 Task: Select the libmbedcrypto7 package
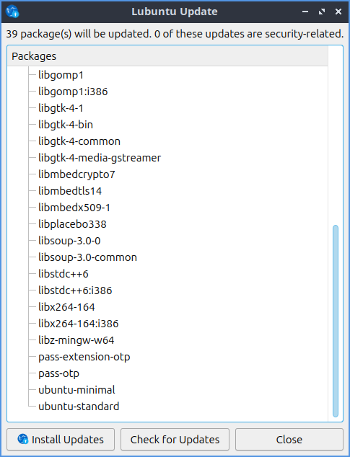click(76, 174)
